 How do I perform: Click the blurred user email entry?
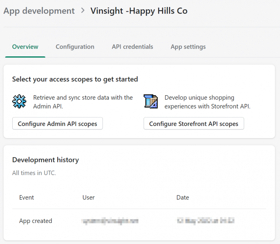(110, 221)
